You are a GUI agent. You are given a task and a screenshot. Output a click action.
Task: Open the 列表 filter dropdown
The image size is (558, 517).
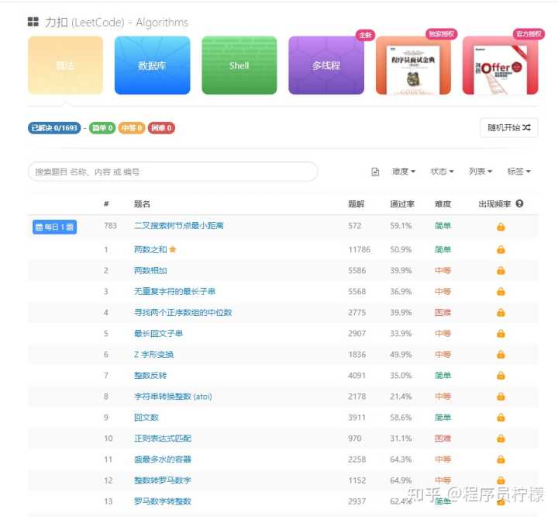point(480,172)
